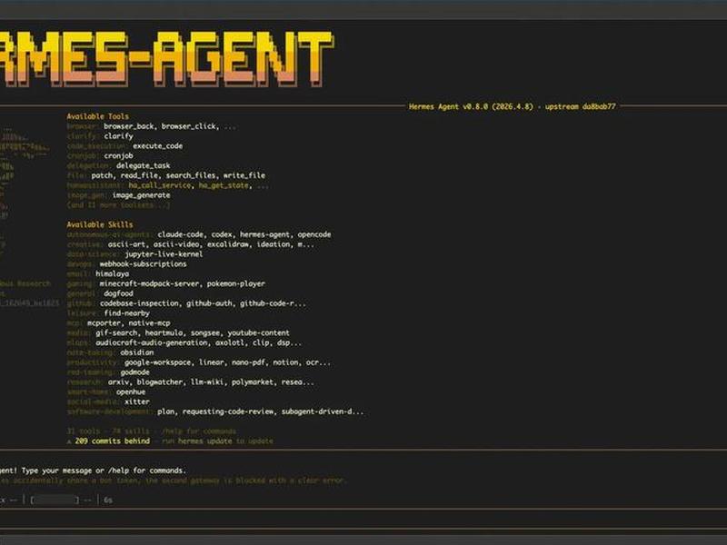Click the 'execute_code' tool name

[x=157, y=146]
